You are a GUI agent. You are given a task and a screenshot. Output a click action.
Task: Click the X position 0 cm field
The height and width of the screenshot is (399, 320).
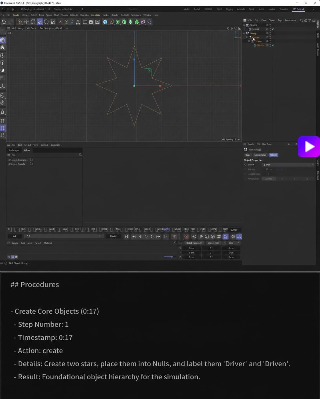click(192, 248)
